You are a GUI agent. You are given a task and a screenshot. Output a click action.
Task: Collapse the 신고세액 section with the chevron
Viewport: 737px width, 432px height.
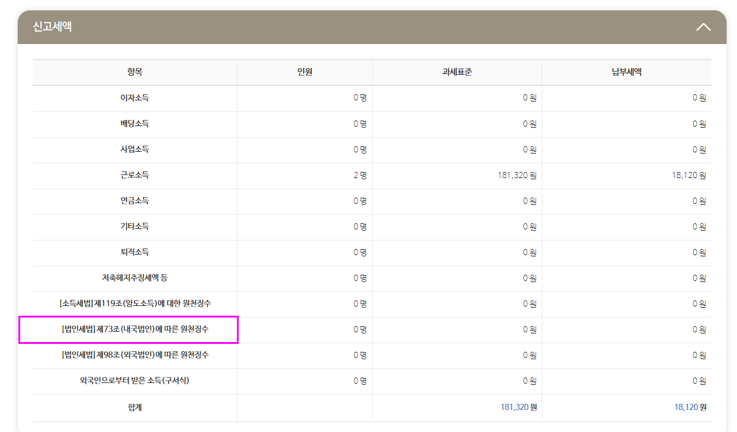[x=703, y=27]
